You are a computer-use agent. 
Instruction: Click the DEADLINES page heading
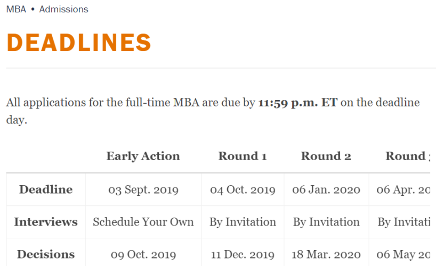[x=79, y=43]
